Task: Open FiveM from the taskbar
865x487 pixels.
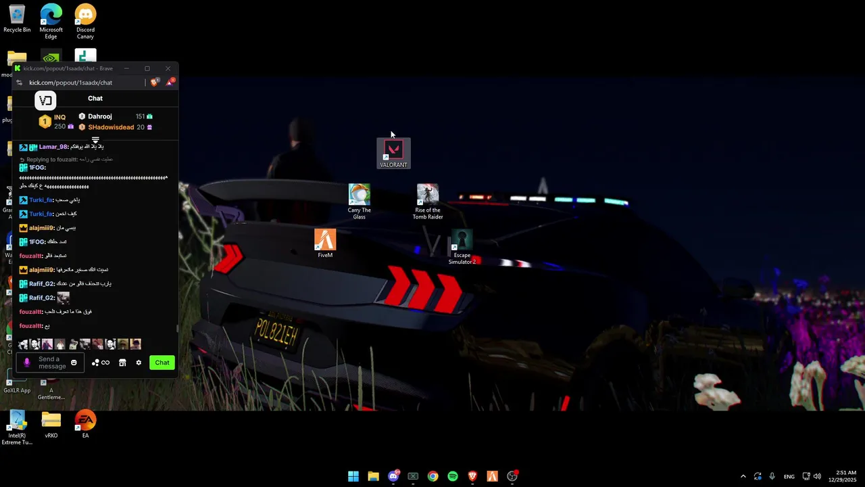Action: pos(492,476)
